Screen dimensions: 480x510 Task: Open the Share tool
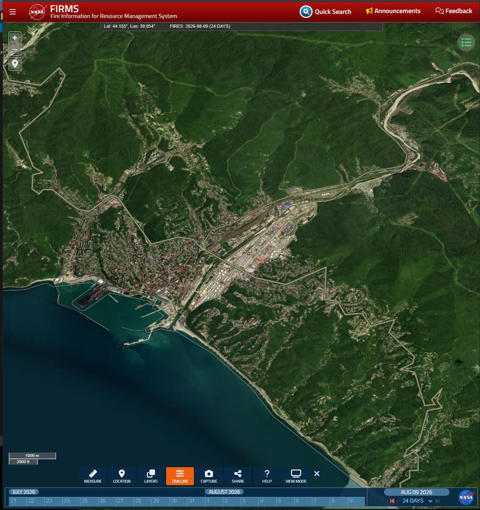point(238,476)
